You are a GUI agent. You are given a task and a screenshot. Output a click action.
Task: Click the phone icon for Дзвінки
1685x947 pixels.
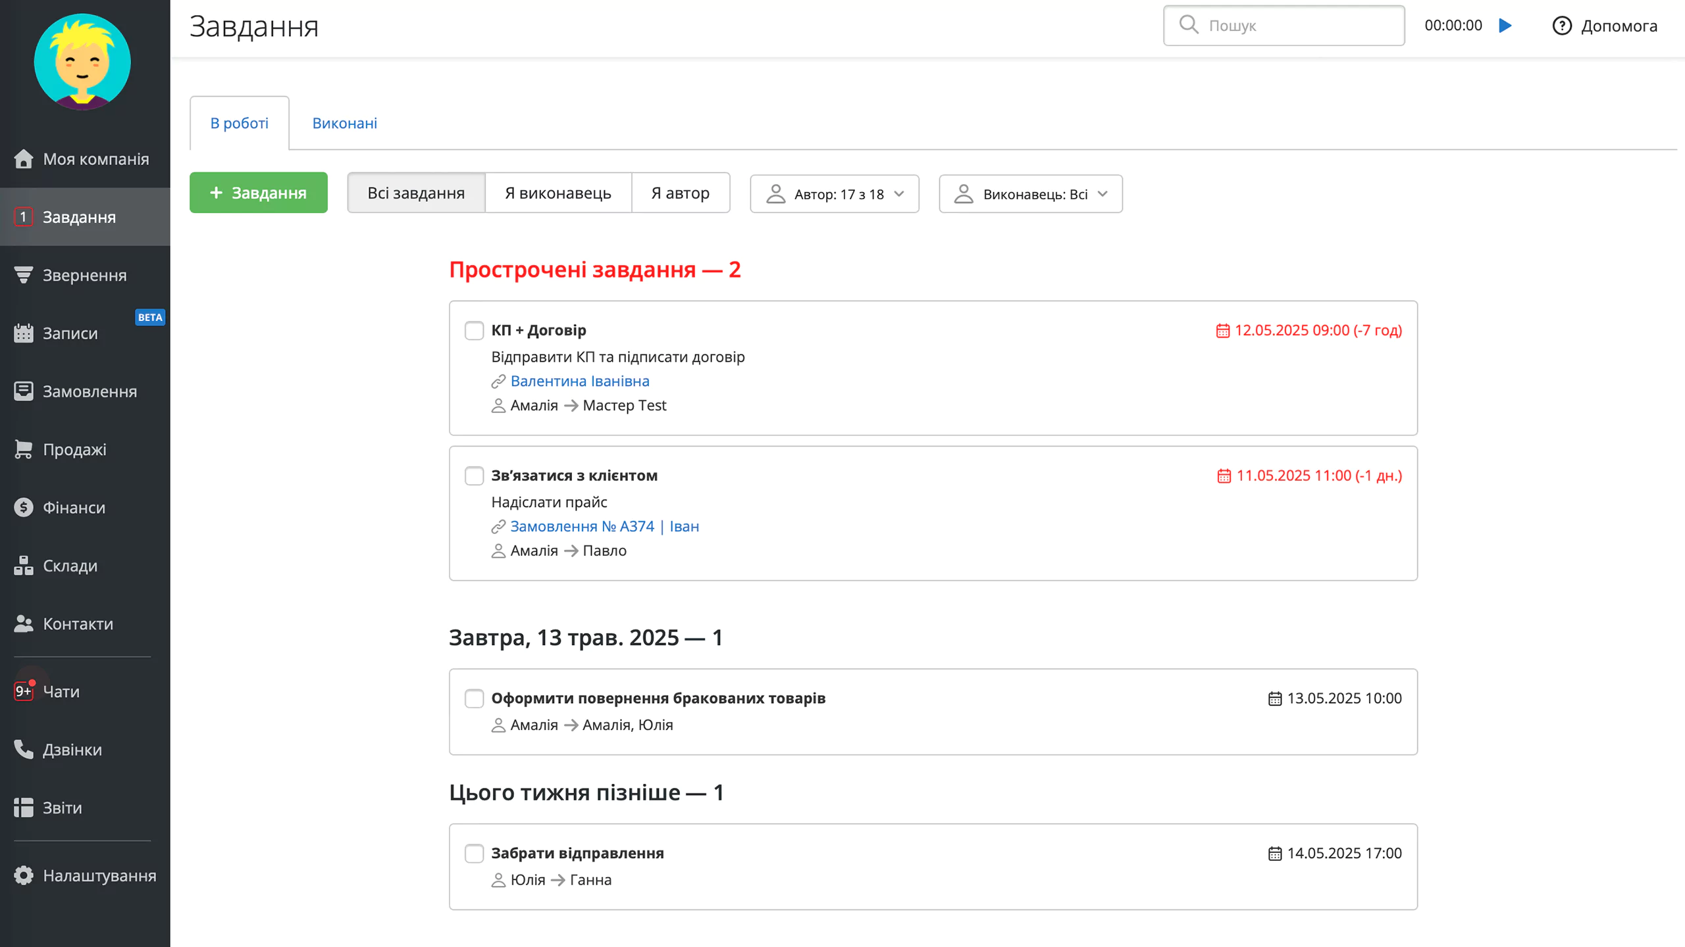click(24, 749)
